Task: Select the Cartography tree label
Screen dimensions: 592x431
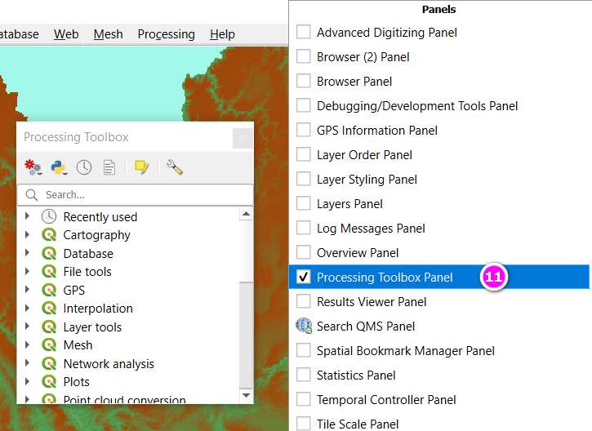Action: coord(96,235)
